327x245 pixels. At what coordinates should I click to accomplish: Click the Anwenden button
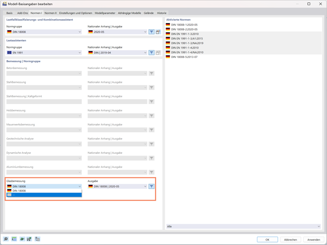[x=314, y=239]
